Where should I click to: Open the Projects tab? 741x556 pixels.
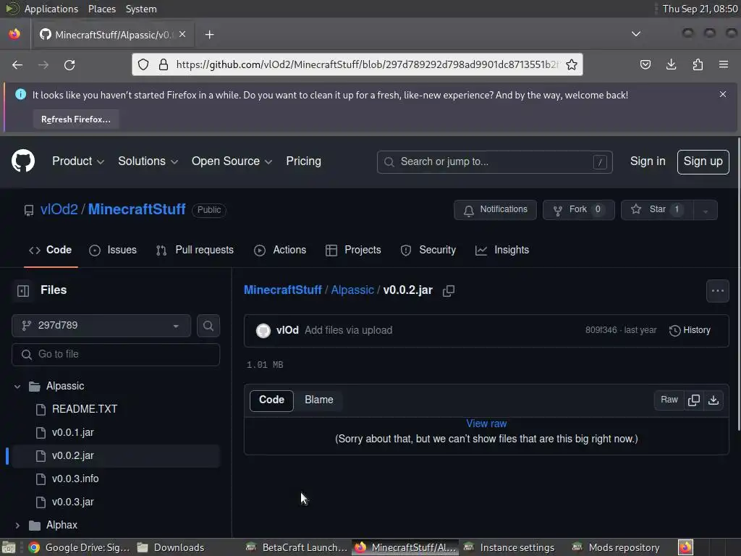(353, 250)
